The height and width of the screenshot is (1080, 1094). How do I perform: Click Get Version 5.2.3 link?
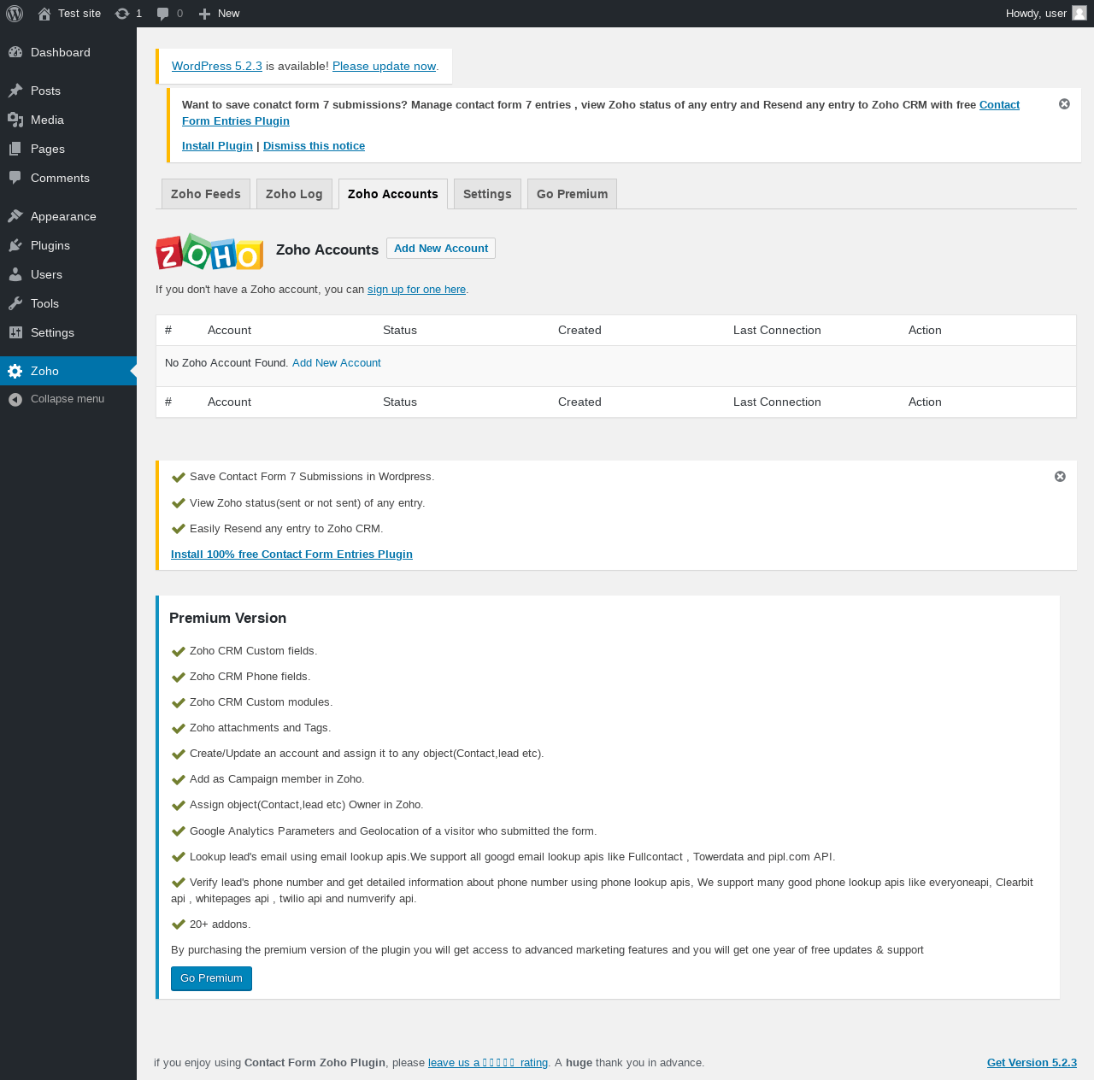click(x=1032, y=1062)
